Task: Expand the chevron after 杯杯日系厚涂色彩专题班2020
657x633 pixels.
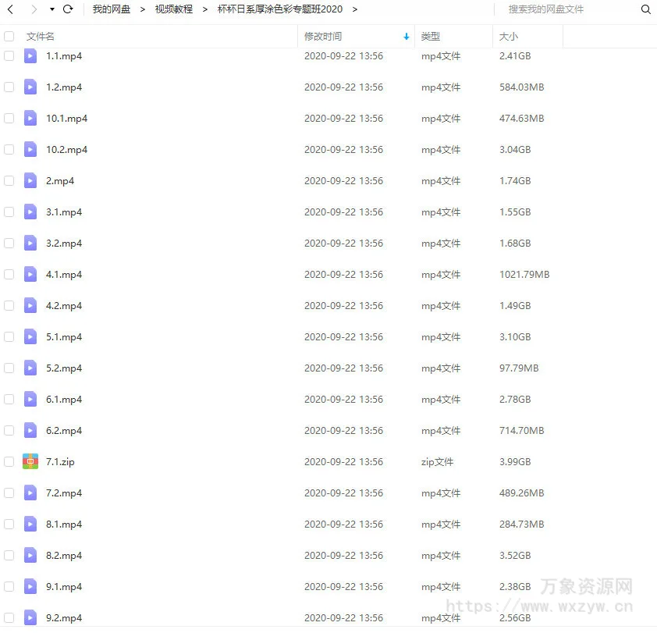Action: pyautogui.click(x=355, y=9)
